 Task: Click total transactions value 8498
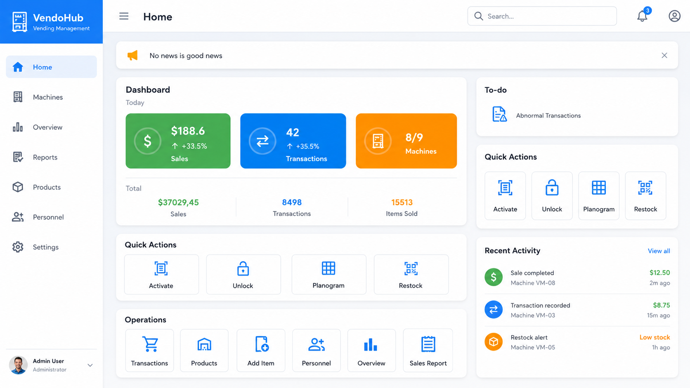(x=292, y=202)
